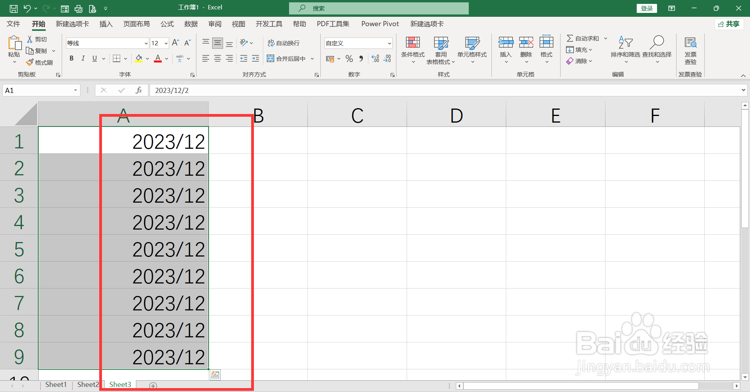
Task: Click Merge & Center (合并后居中) button
Action: [286, 59]
